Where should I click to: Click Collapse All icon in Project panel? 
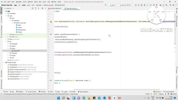click(39, 8)
